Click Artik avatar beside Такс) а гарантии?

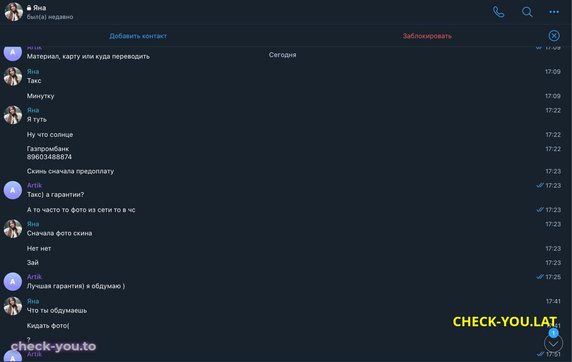pos(13,190)
